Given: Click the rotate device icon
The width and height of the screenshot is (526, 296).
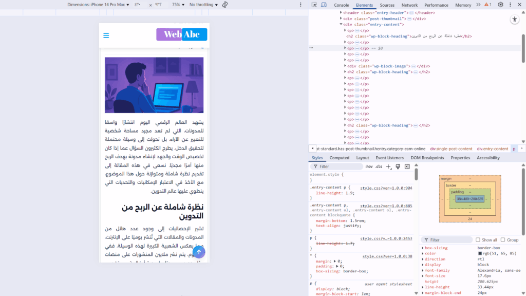Looking at the screenshot, I should [225, 5].
